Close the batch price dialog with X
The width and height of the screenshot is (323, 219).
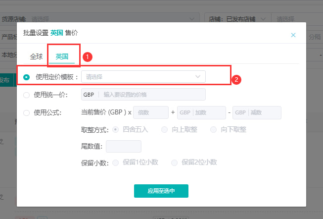pos(293,35)
